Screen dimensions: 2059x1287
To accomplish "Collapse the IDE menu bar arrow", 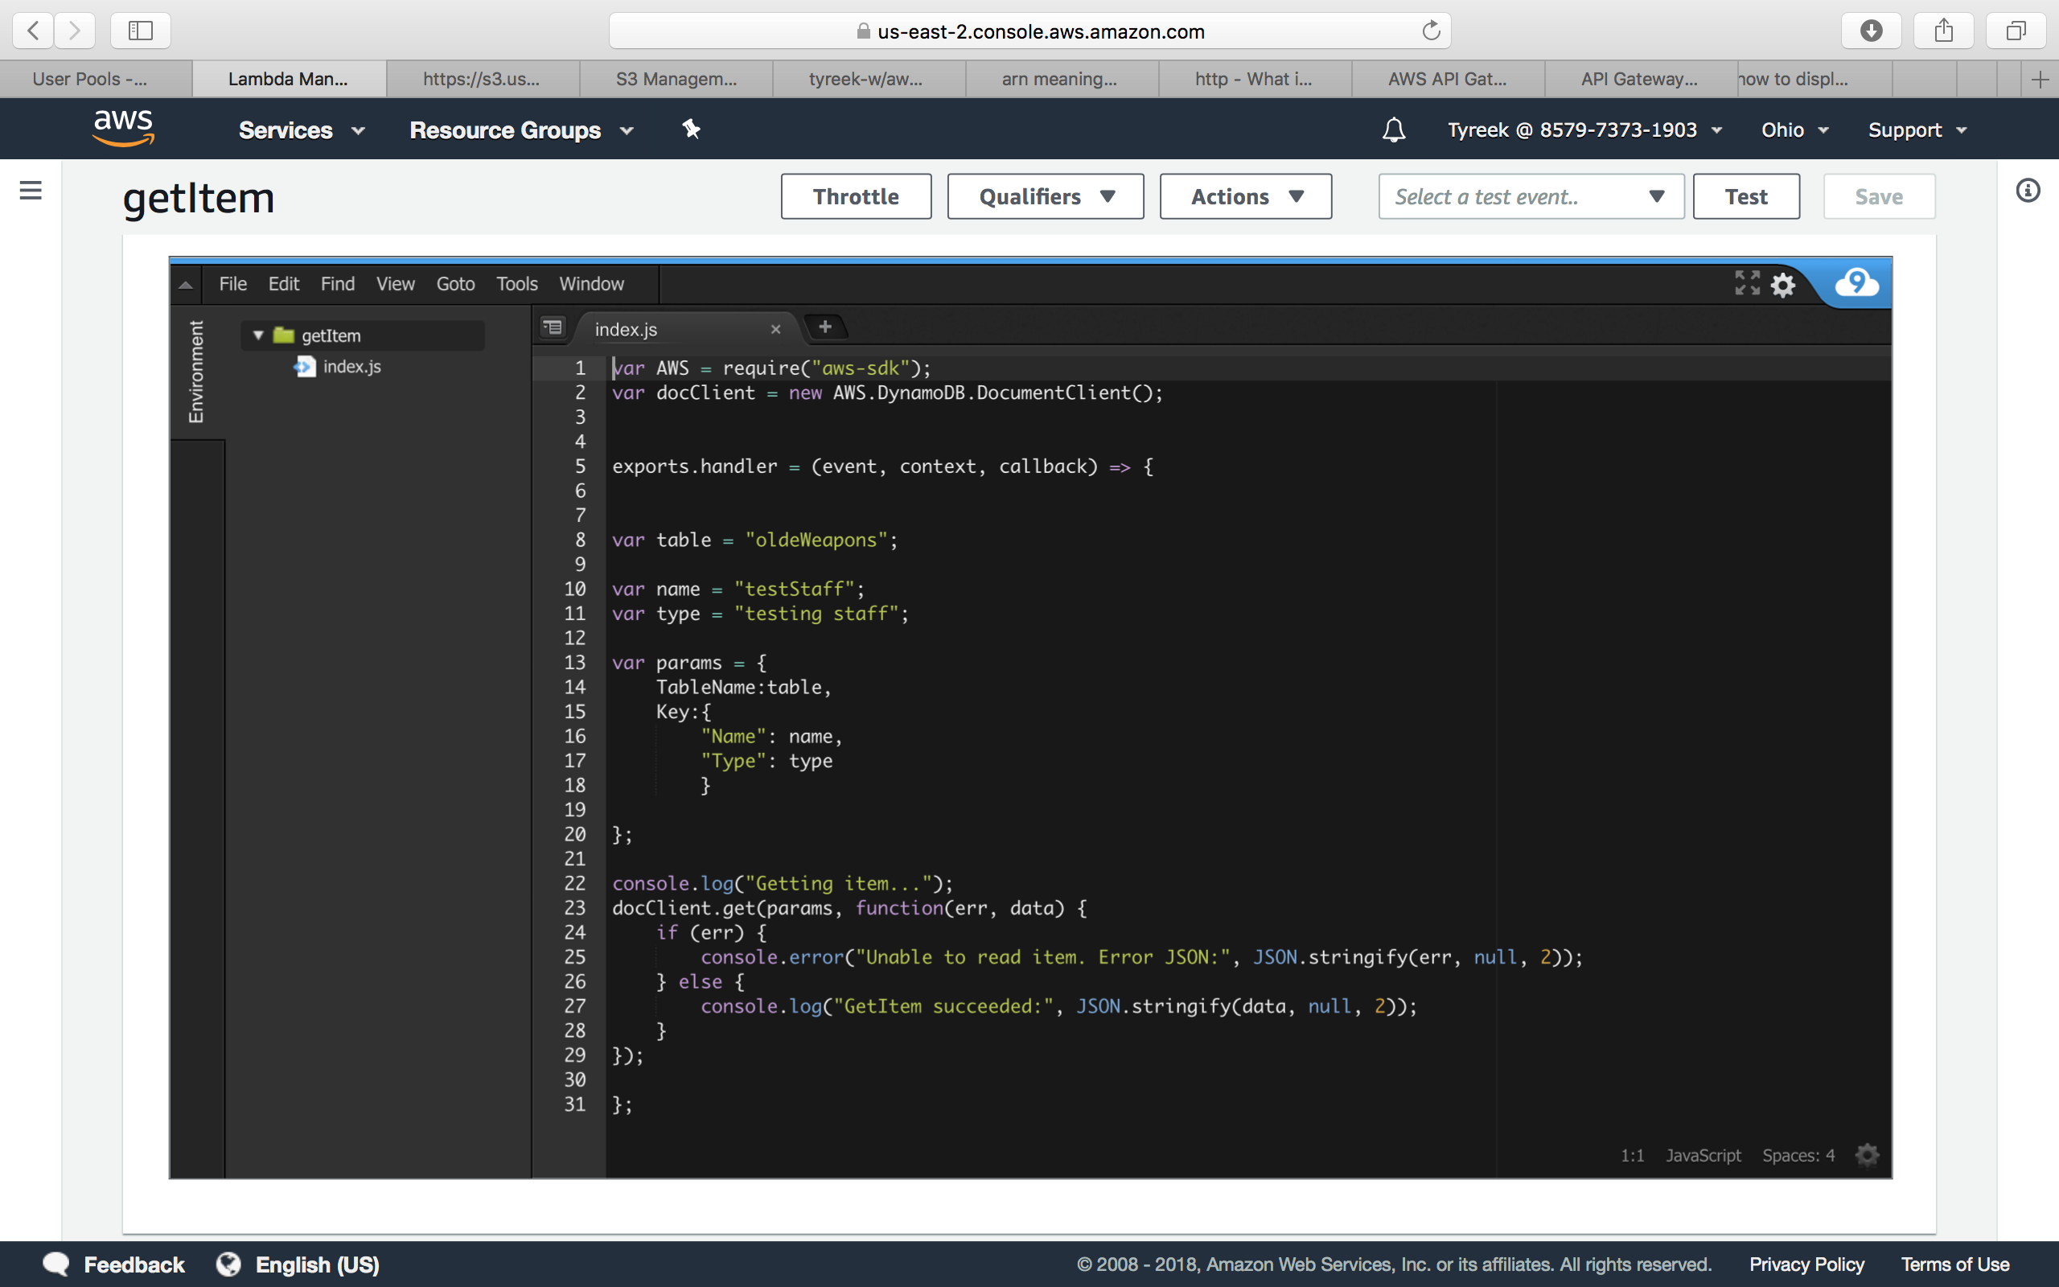I will (x=186, y=285).
